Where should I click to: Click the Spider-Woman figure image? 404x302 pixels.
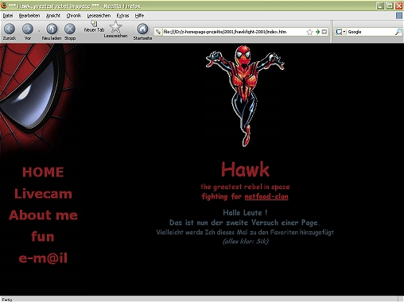pos(245,96)
